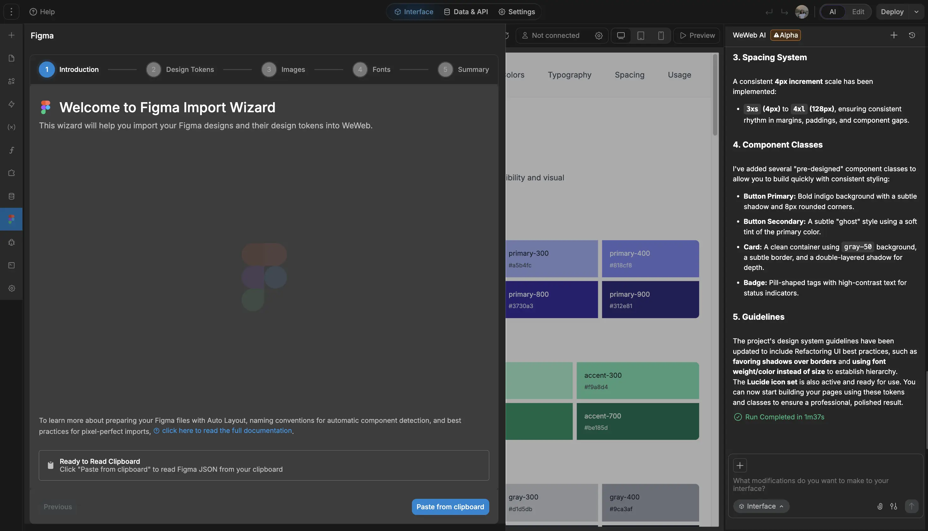Open the Pages panel icon
The width and height of the screenshot is (928, 531).
(x=11, y=58)
